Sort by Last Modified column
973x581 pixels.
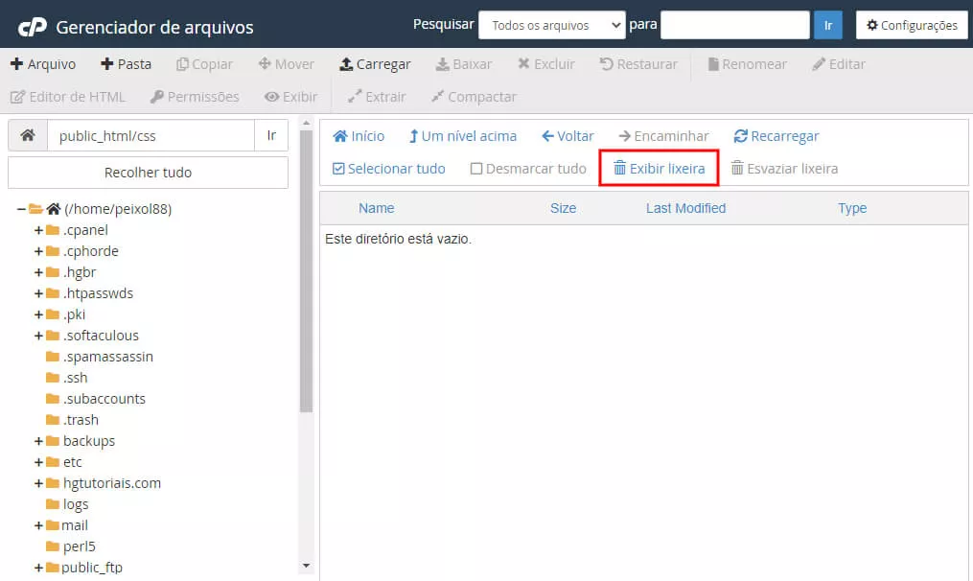point(685,209)
